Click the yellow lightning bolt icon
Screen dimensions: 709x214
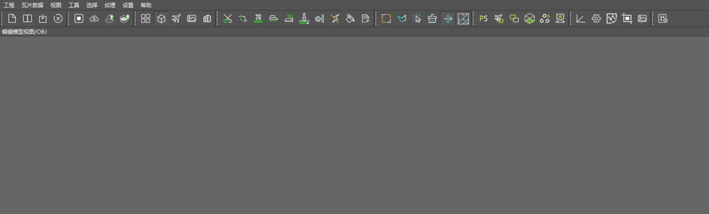tap(335, 19)
